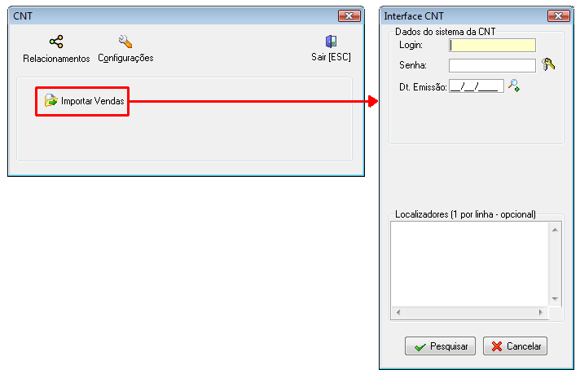Viewport: 580px width, 383px height.
Task: Click the Sair door icon
Action: click(x=331, y=42)
